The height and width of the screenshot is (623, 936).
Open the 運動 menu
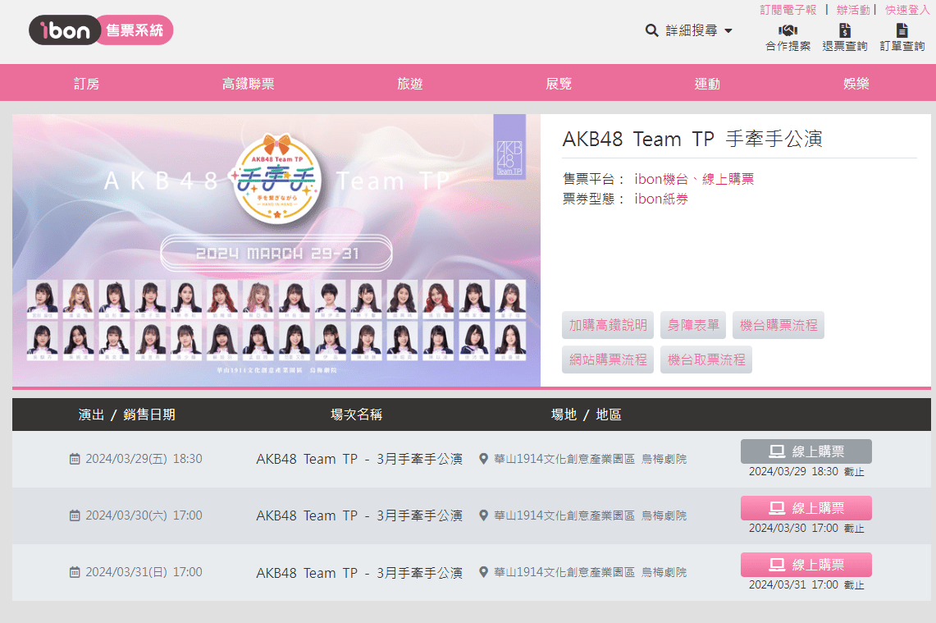[x=707, y=82]
